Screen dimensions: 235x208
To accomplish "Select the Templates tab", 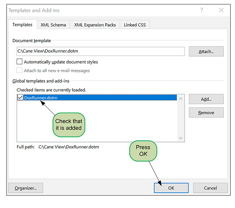I will pyautogui.click(x=22, y=25).
